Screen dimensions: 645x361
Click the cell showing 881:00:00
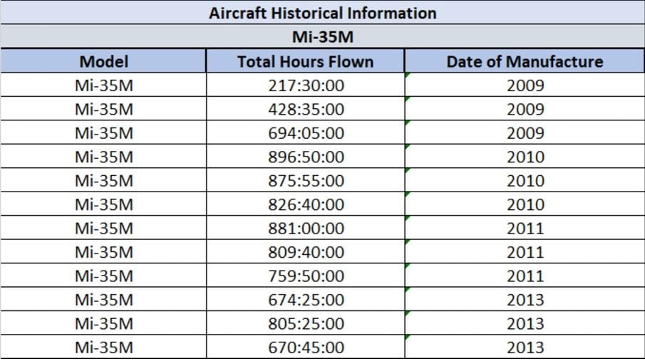pos(305,228)
